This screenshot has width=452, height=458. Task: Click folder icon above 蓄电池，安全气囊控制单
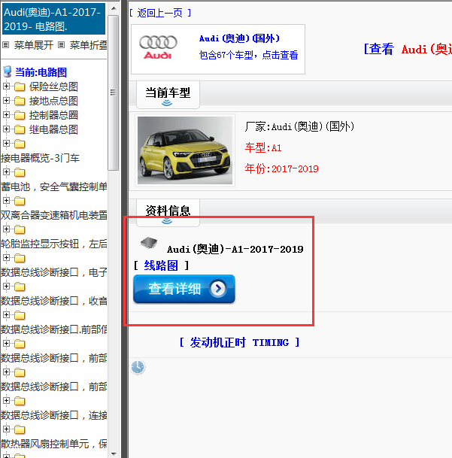(20, 172)
